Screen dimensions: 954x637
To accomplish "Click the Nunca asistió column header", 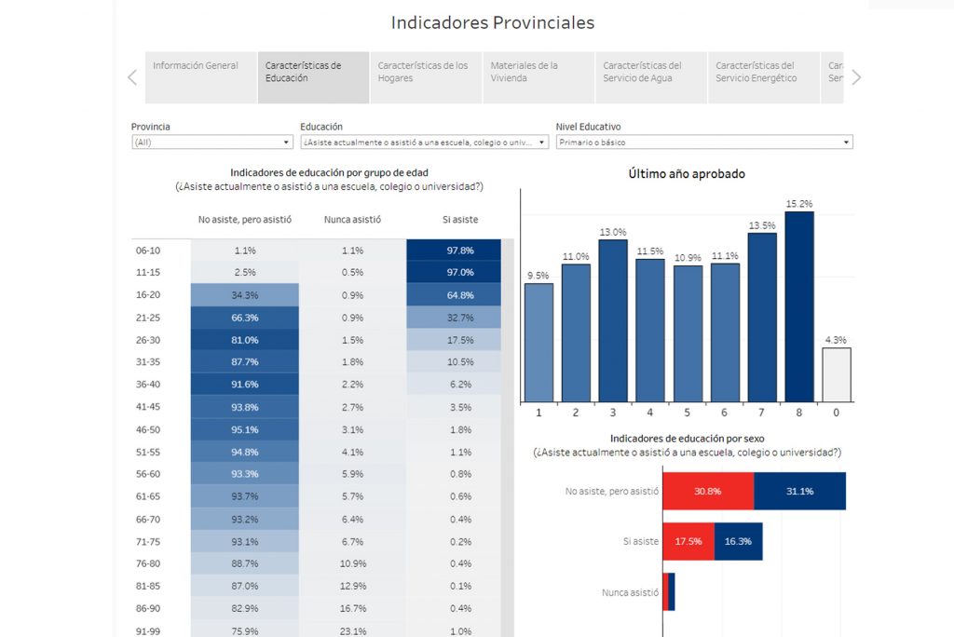I will coord(352,220).
